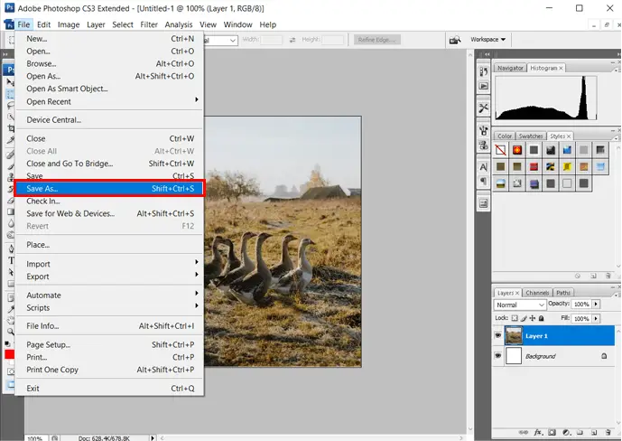Hide Layer 1 using its eye icon
Viewport: 622px width, 441px height.
[497, 335]
